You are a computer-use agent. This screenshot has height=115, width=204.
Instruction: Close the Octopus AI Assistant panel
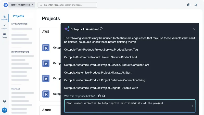tap(194, 29)
